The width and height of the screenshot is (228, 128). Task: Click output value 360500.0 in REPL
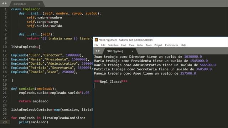(204, 69)
